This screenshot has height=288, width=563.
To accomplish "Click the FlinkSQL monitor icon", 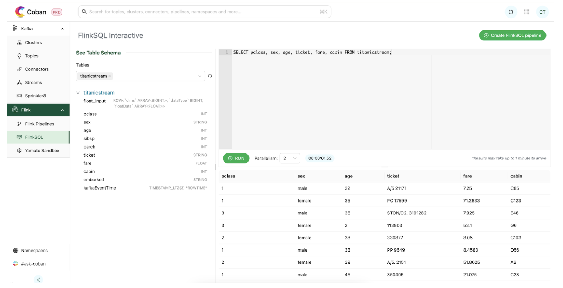I will pos(19,137).
